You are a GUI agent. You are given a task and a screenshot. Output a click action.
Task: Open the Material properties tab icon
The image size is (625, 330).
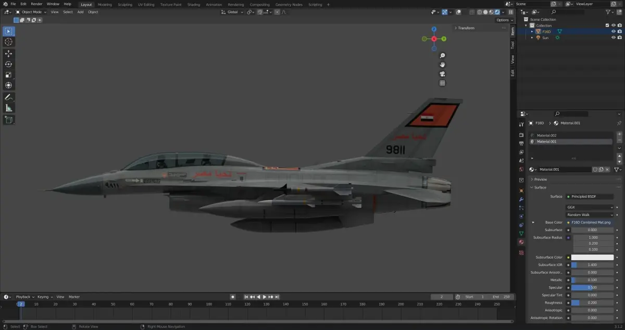521,242
